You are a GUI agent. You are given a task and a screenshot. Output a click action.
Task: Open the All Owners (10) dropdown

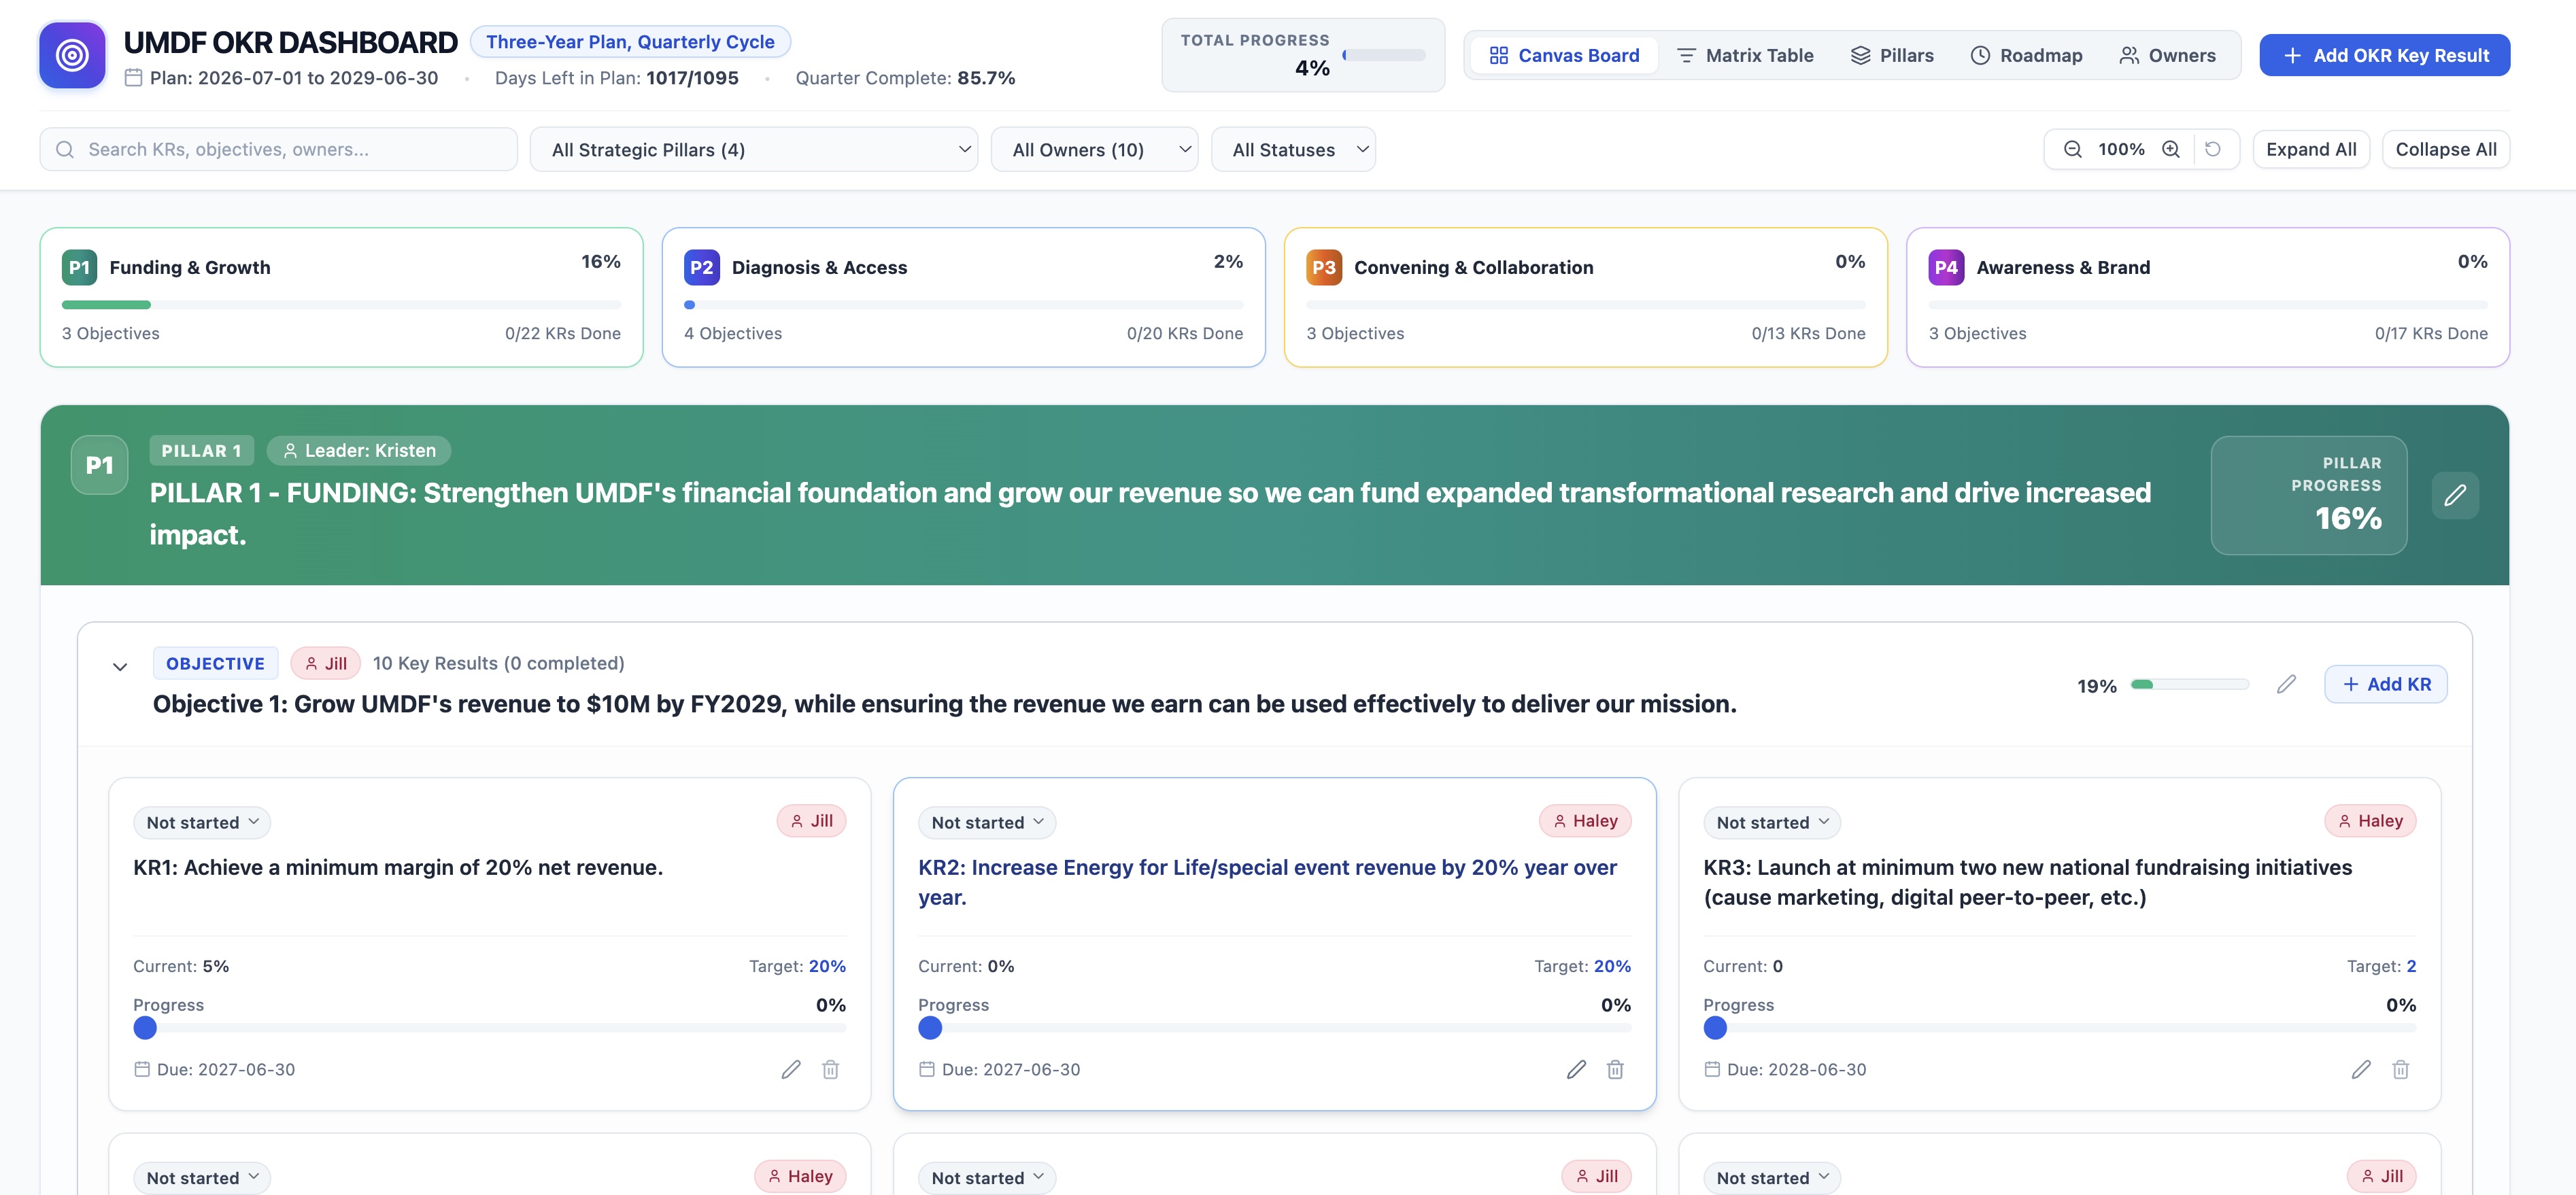click(x=1094, y=150)
